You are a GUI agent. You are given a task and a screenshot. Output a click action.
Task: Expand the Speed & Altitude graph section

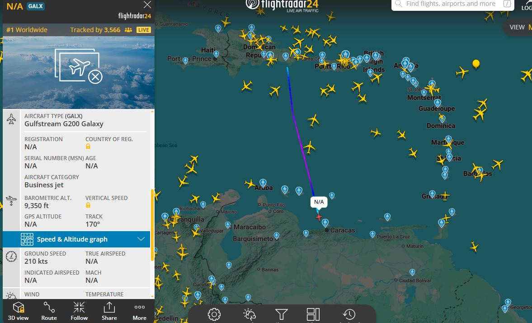coord(76,239)
